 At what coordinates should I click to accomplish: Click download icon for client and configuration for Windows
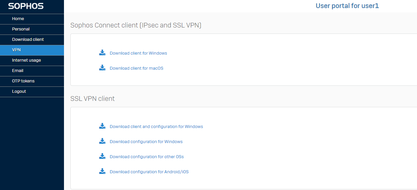[x=102, y=126]
